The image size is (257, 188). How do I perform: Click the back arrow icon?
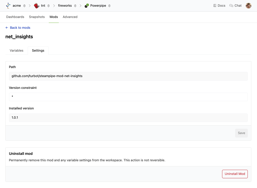coord(7,28)
